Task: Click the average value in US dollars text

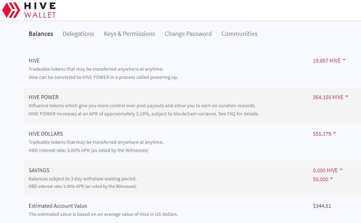Action: coord(103,214)
